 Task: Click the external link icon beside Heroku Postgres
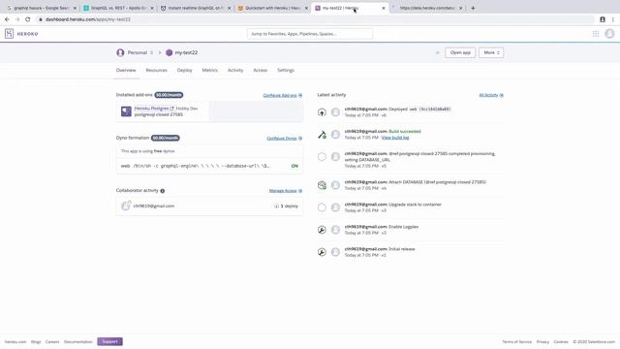click(x=172, y=109)
